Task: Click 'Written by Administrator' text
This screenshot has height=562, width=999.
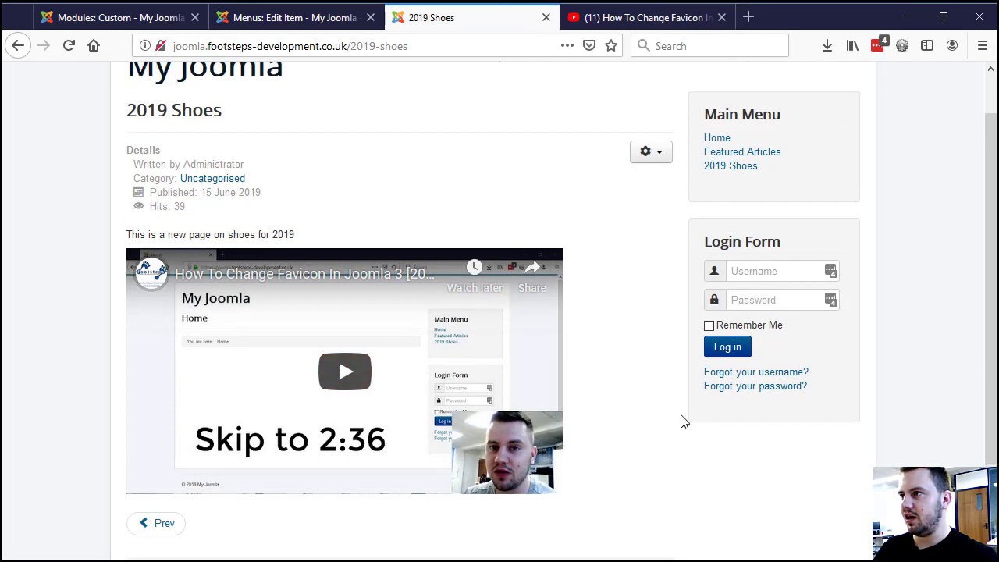Action: point(188,164)
